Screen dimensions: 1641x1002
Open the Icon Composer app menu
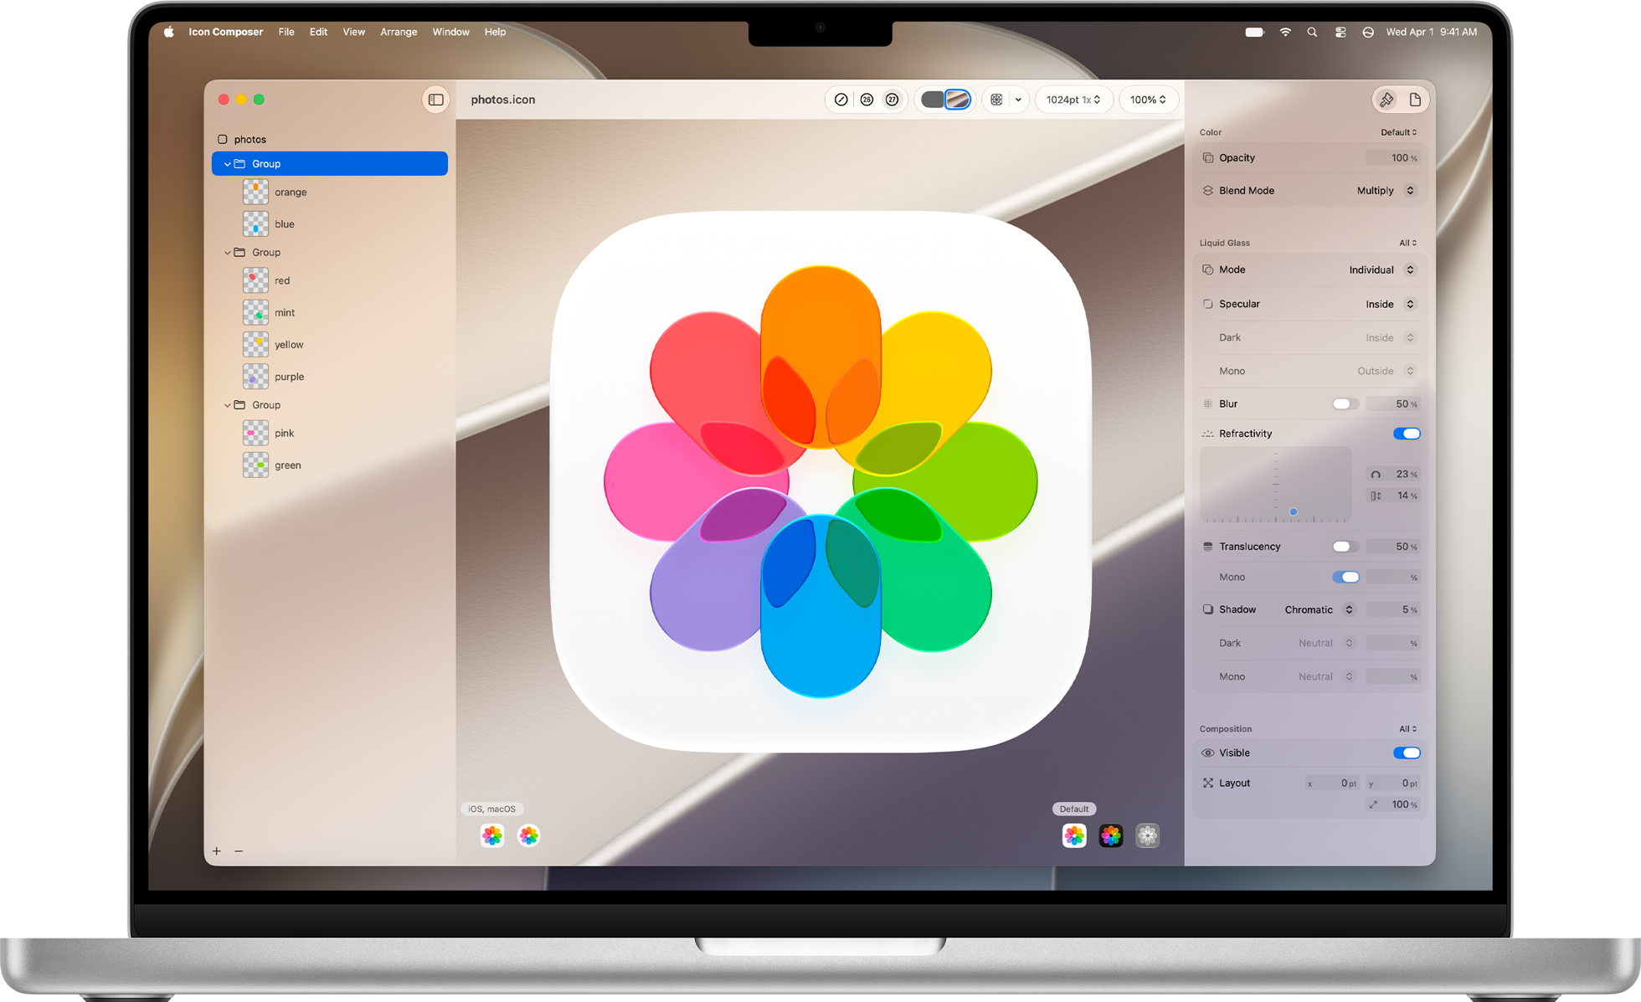click(225, 32)
